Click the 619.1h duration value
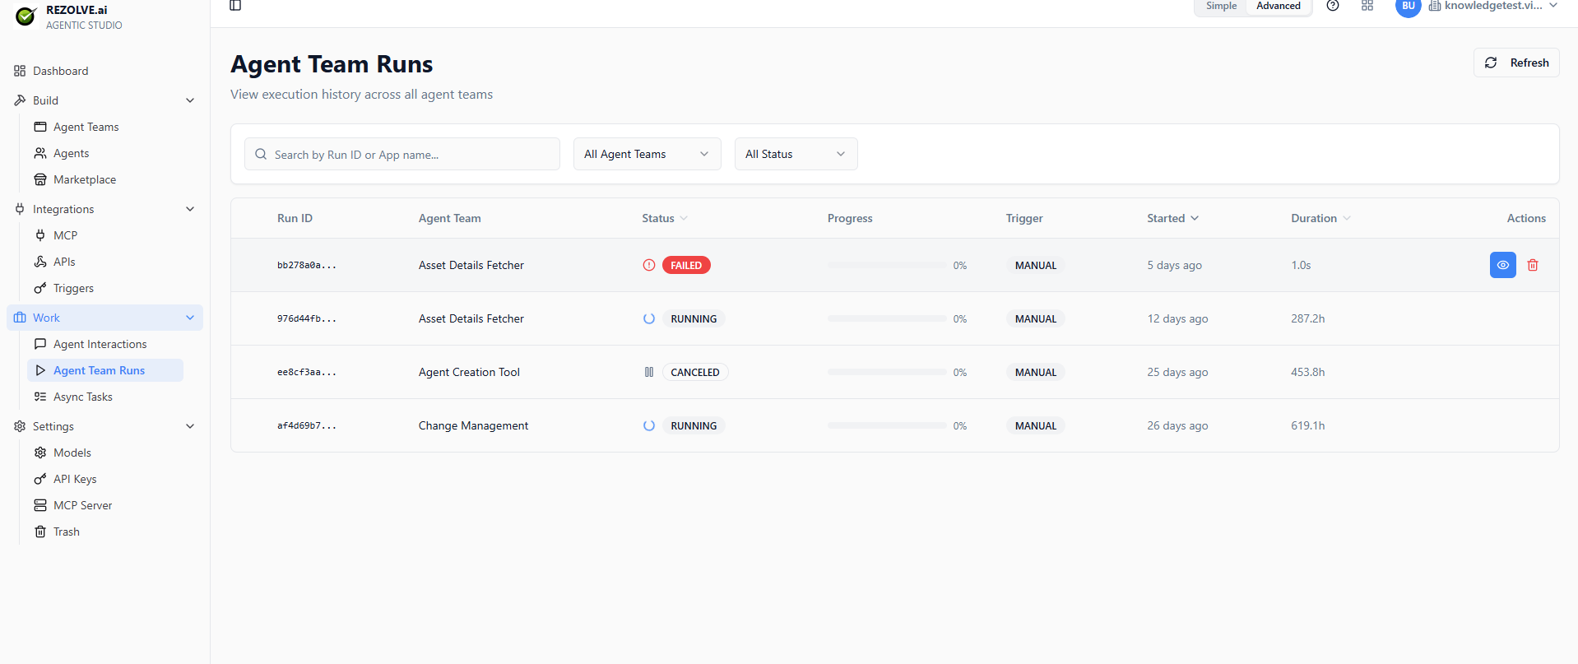Viewport: 1578px width, 664px height. coord(1307,425)
